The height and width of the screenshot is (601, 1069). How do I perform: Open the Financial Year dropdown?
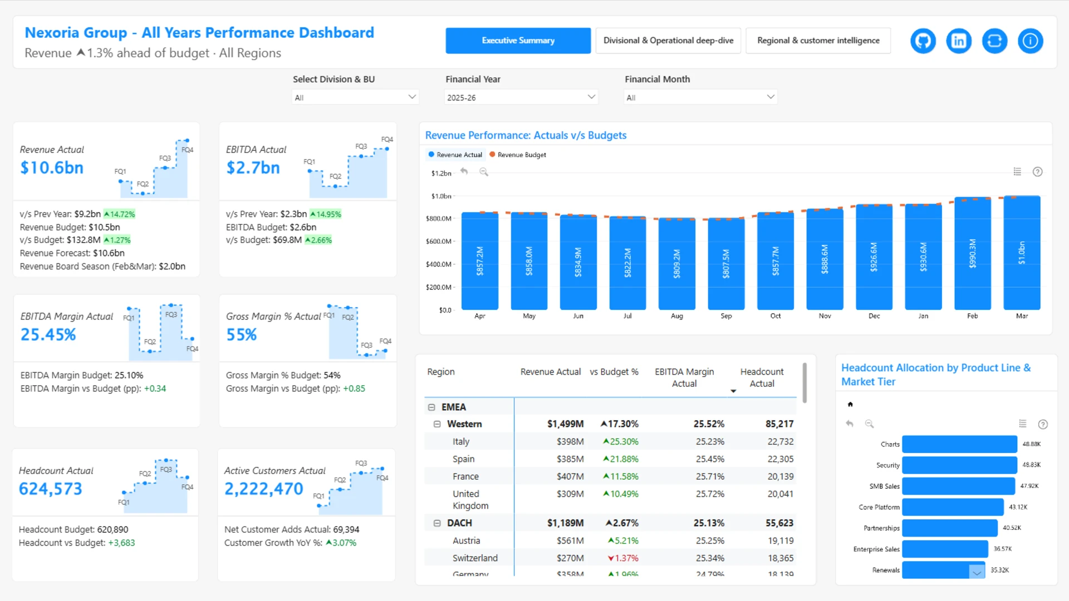click(521, 97)
